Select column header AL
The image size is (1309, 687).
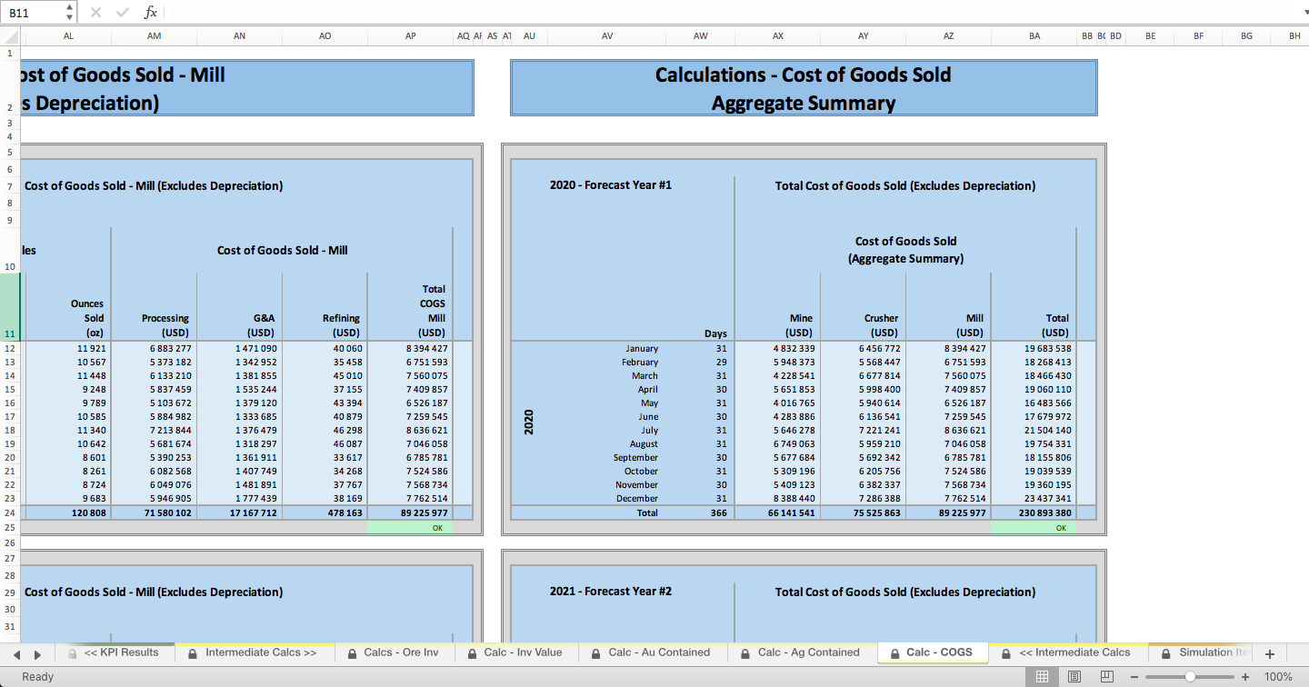(69, 35)
